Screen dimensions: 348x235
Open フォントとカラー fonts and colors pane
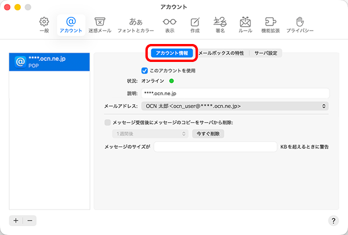click(136, 24)
